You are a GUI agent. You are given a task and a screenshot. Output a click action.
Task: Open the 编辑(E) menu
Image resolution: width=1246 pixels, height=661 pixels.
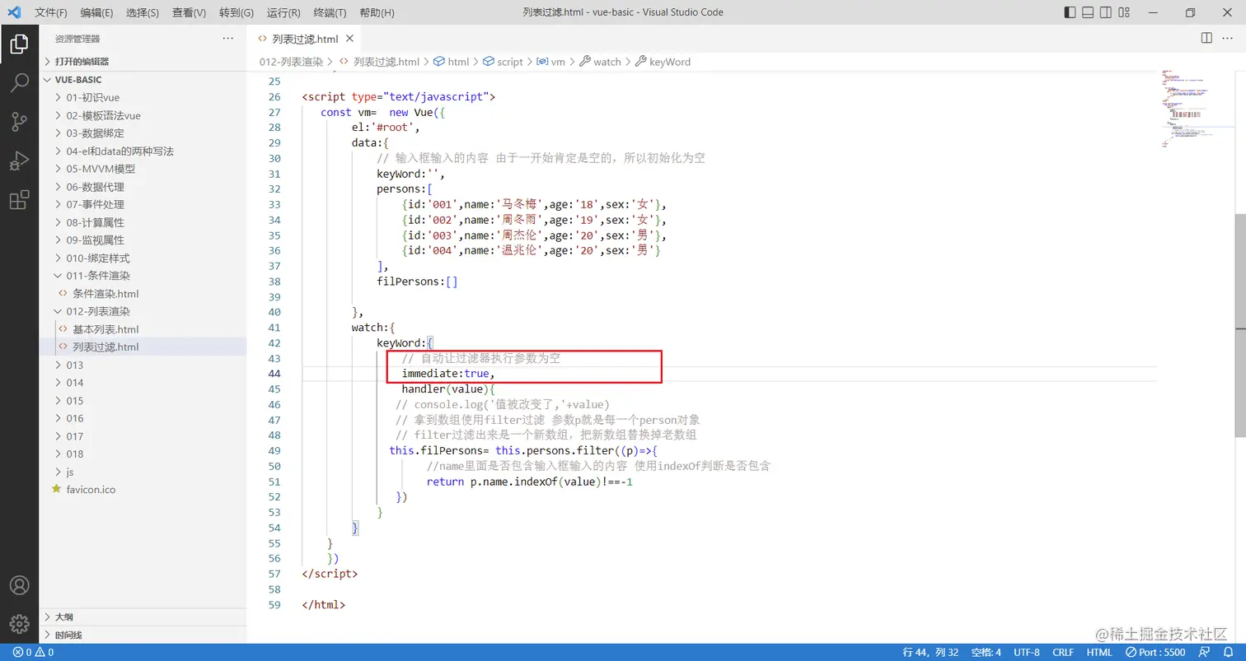point(97,13)
